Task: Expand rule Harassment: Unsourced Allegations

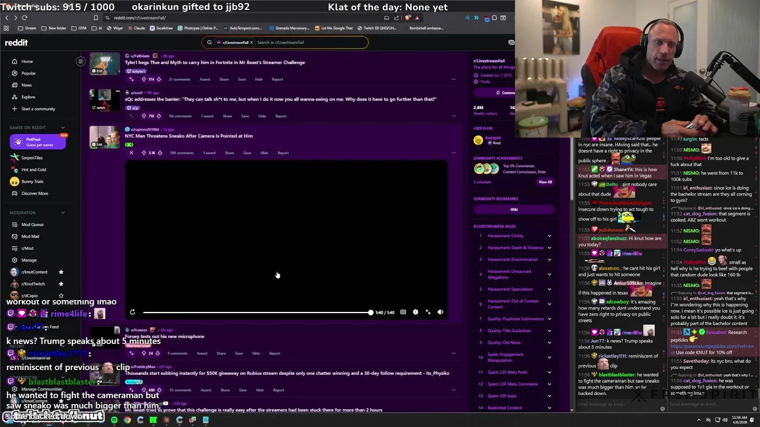Action: coord(549,274)
